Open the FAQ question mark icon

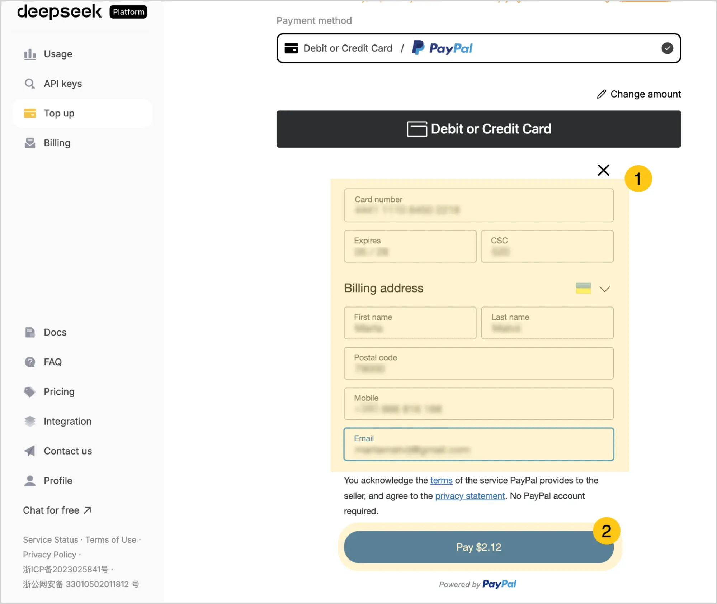pyautogui.click(x=30, y=362)
